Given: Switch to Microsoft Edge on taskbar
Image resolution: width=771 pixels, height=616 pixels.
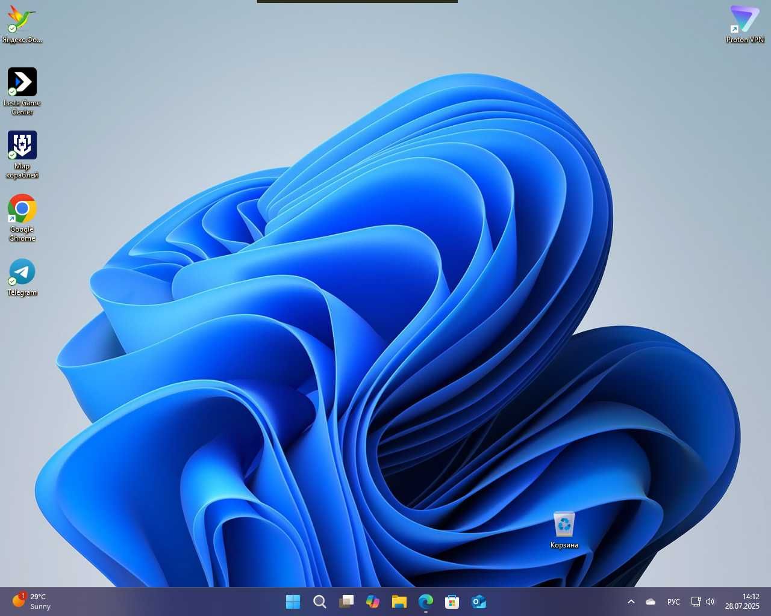Looking at the screenshot, I should [x=426, y=602].
